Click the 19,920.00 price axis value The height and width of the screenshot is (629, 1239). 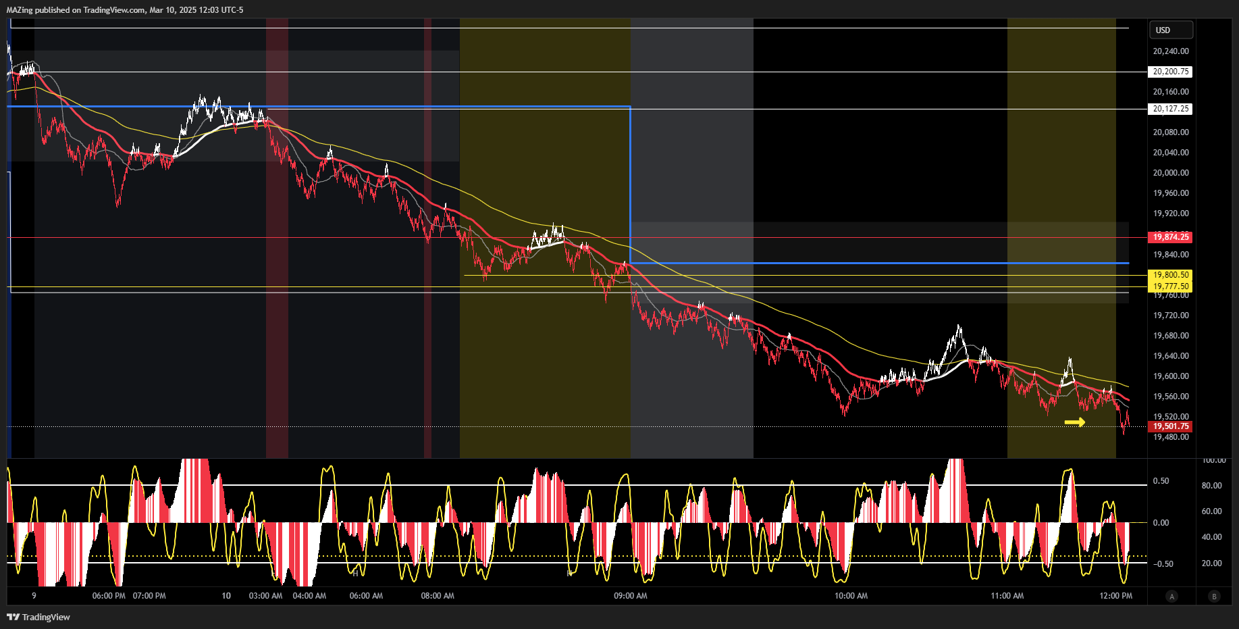click(x=1171, y=213)
